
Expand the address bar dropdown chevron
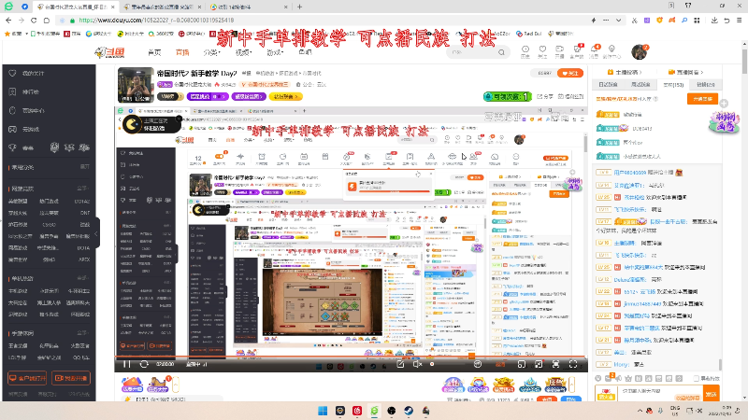pos(618,20)
